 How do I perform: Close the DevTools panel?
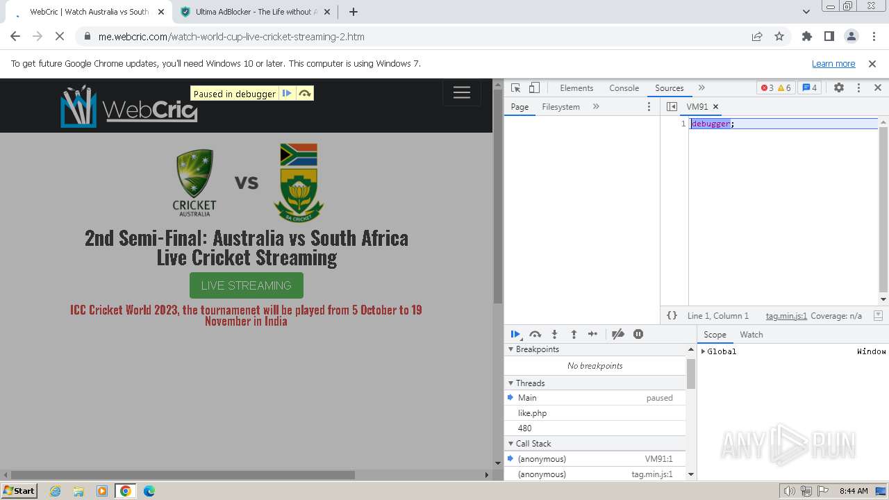877,87
